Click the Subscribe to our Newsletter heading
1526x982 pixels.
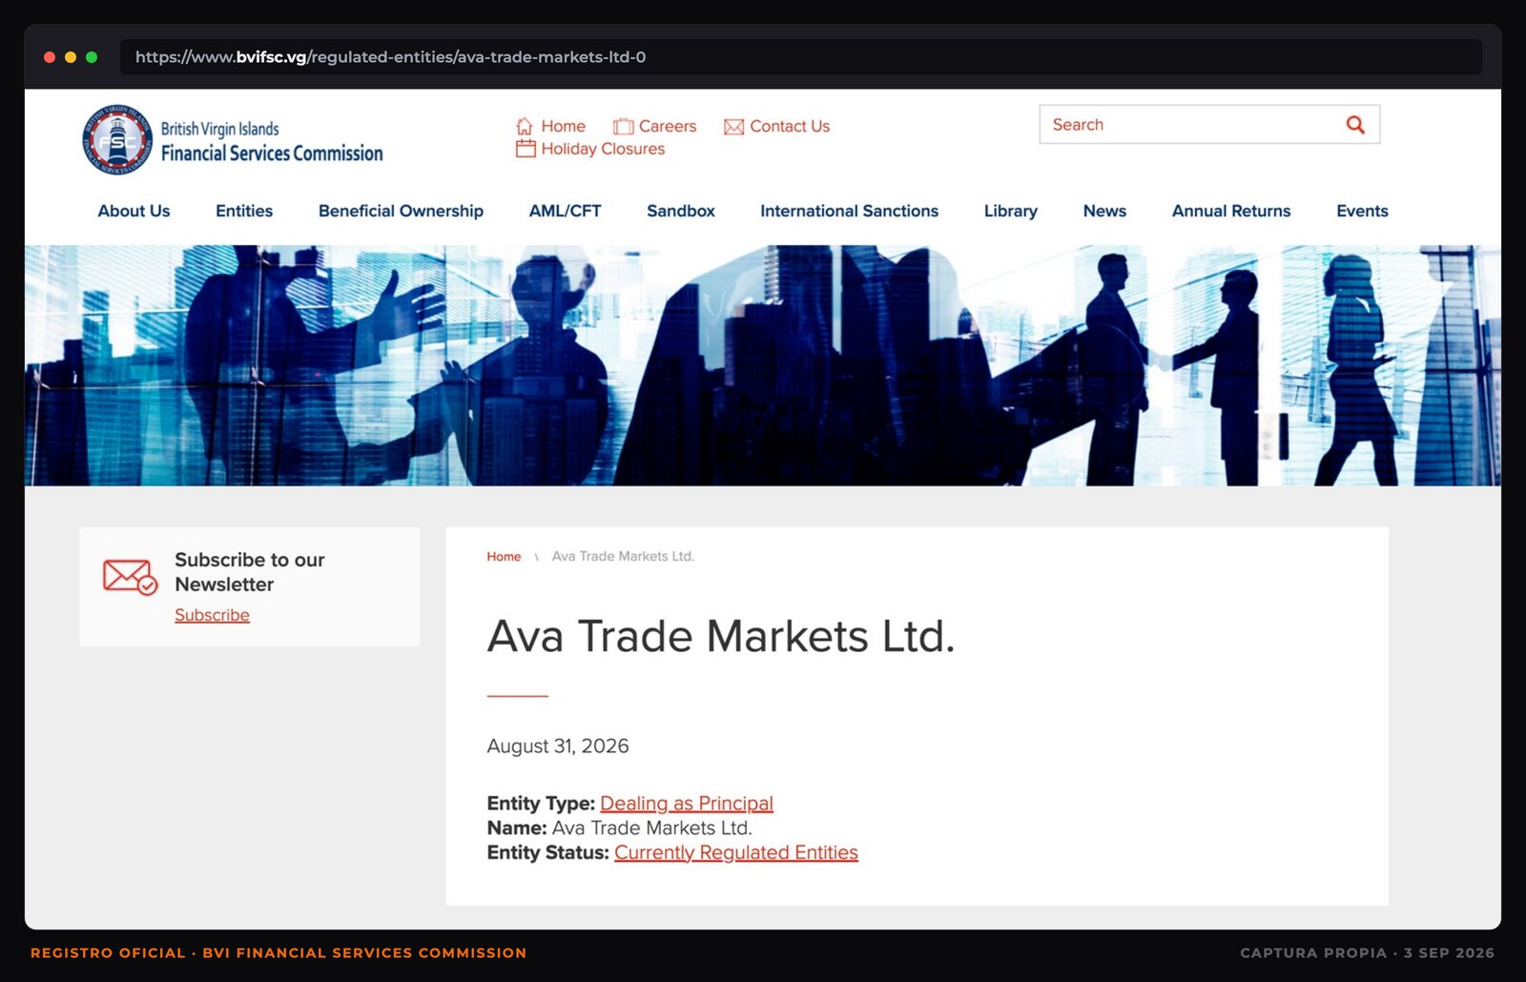tap(250, 572)
